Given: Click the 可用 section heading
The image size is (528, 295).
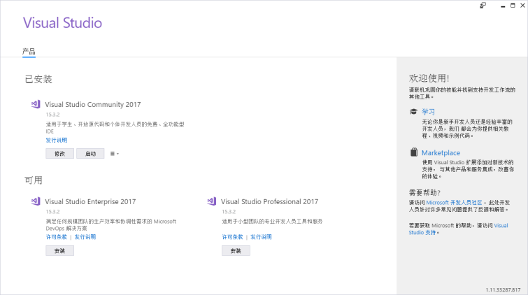Looking at the screenshot, I should [x=34, y=180].
